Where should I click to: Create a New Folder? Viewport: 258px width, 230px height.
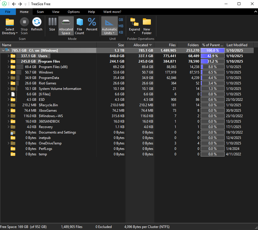click(x=147, y=26)
